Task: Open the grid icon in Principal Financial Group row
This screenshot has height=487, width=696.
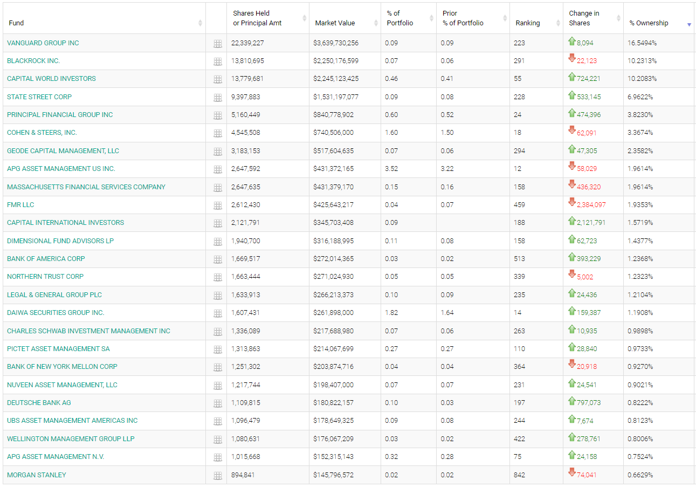Action: 218,115
